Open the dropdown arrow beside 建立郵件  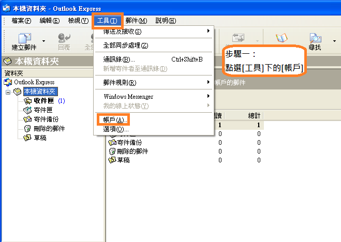click(43, 41)
